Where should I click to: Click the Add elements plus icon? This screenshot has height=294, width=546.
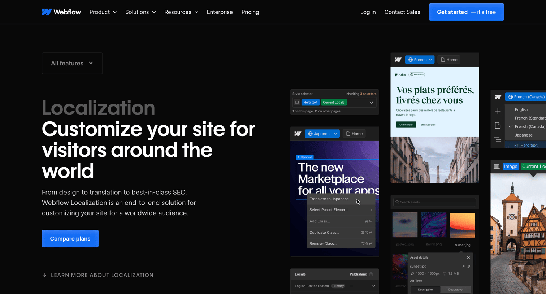(x=498, y=111)
